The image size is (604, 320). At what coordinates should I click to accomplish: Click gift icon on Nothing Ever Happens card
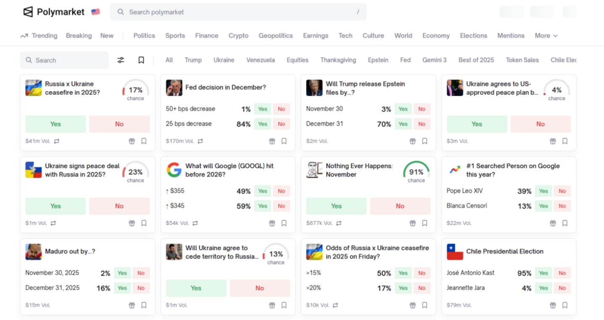pos(413,223)
